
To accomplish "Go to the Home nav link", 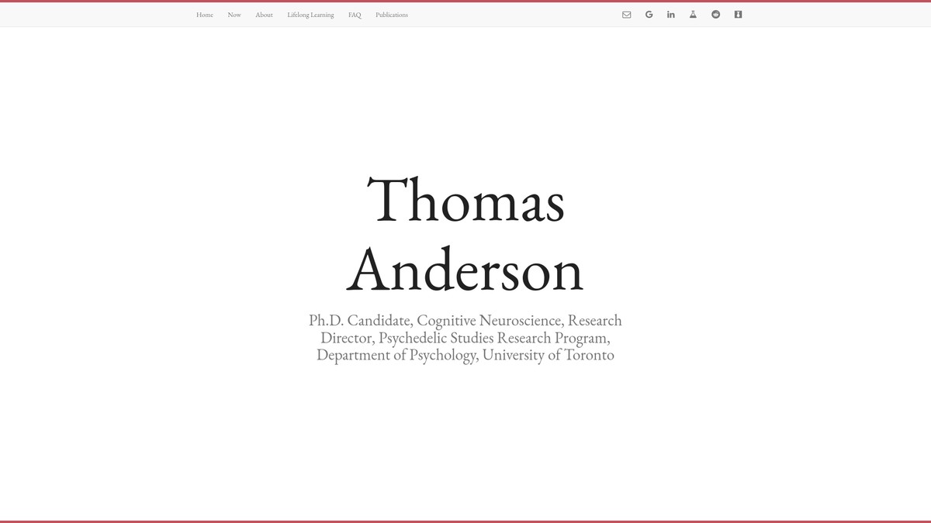I will pyautogui.click(x=205, y=15).
